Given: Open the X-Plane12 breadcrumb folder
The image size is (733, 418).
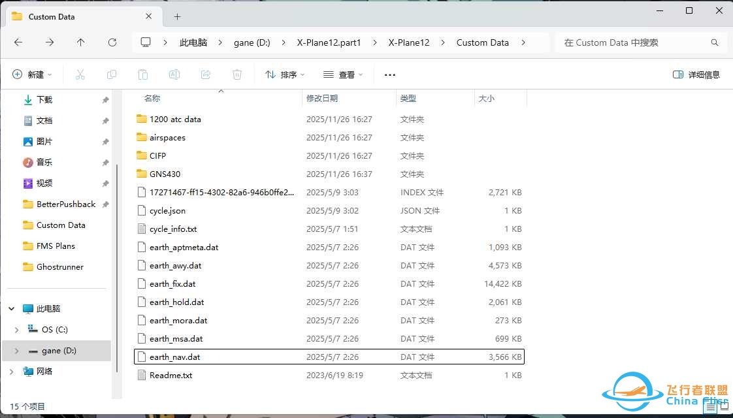Looking at the screenshot, I should (409, 42).
